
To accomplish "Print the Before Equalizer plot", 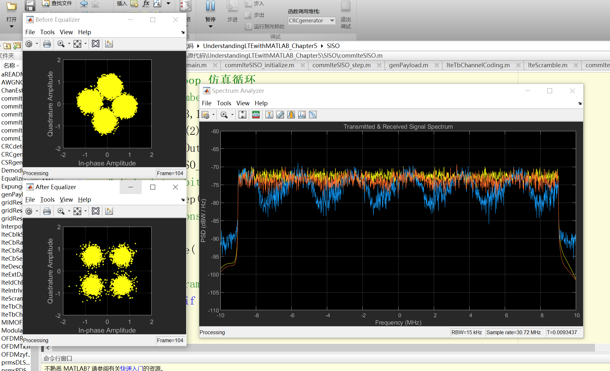I will 47,44.
